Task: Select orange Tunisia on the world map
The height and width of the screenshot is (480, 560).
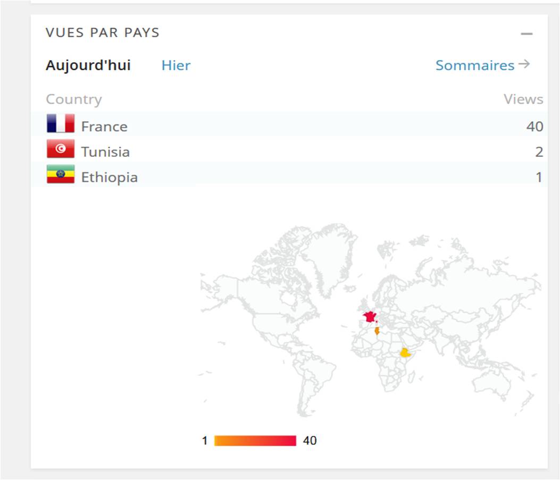Action: pyautogui.click(x=377, y=331)
